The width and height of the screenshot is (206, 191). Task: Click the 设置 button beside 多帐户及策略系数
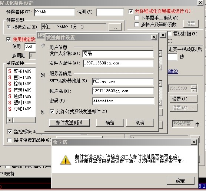(x=191, y=24)
